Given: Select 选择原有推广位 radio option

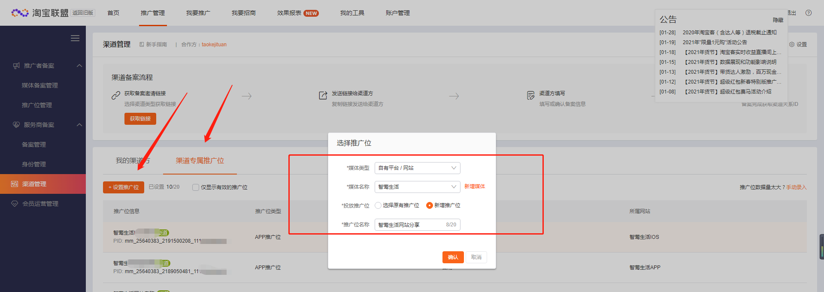Looking at the screenshot, I should click(378, 205).
